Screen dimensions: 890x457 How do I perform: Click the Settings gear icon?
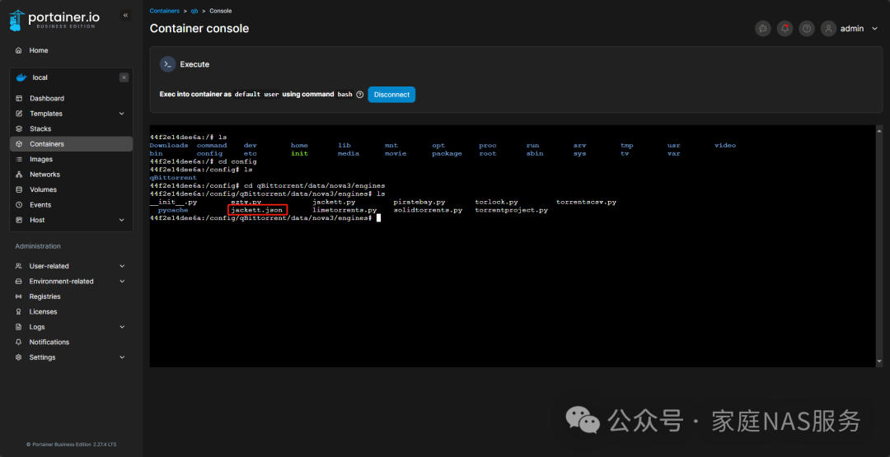(x=19, y=357)
